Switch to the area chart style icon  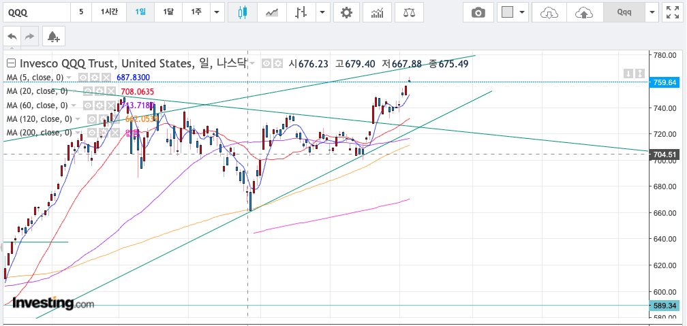tap(272, 13)
